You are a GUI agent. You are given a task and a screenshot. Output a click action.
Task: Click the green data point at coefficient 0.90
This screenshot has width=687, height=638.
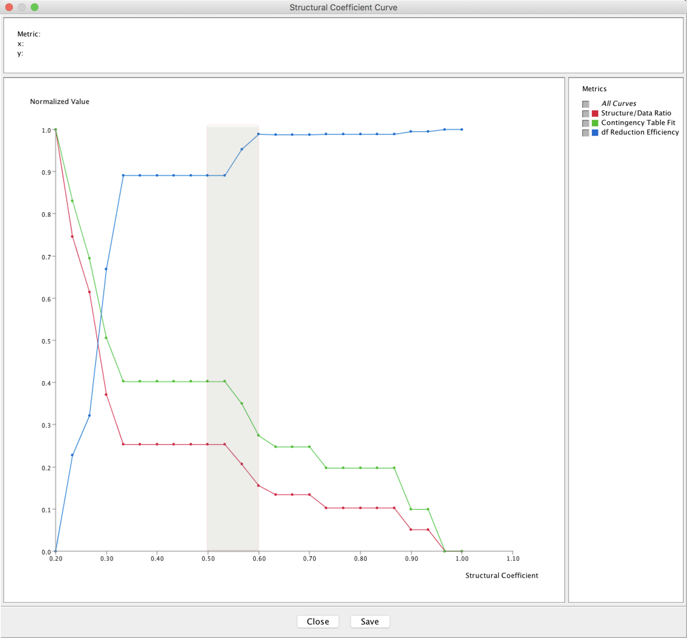411,509
